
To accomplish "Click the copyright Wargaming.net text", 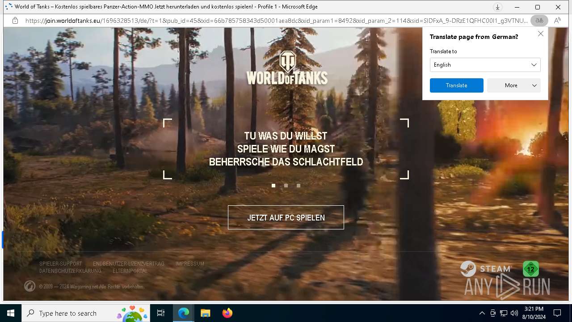I will 91,287.
